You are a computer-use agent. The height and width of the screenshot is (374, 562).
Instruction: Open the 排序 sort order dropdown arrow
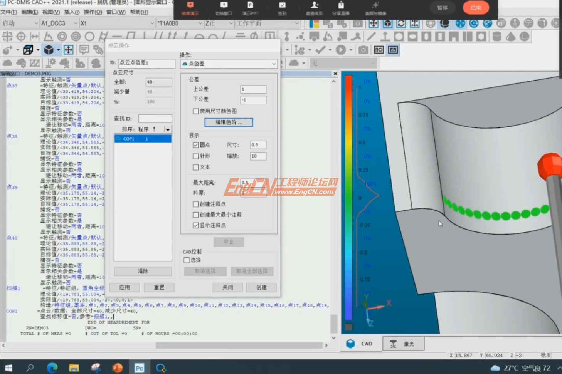click(168, 129)
